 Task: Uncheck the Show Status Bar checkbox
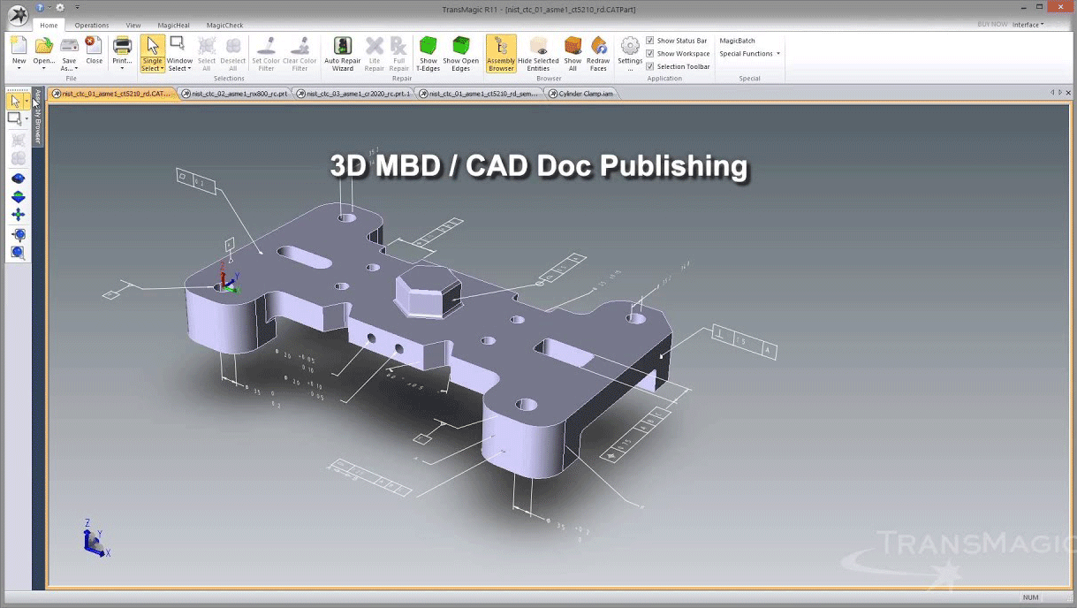pyautogui.click(x=650, y=41)
